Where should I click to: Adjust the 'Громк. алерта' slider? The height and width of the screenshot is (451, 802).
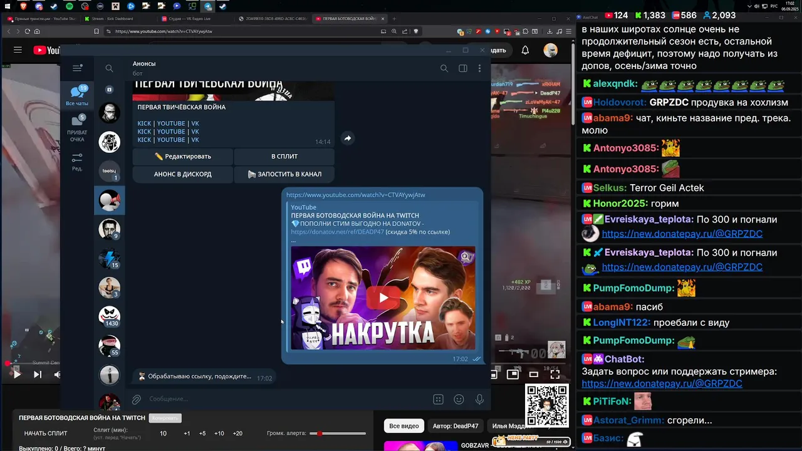point(338,433)
